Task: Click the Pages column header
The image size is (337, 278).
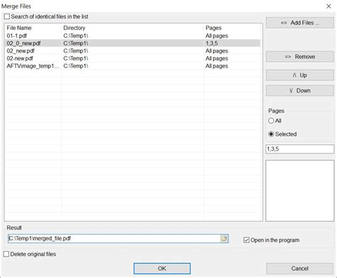Action: [x=232, y=28]
